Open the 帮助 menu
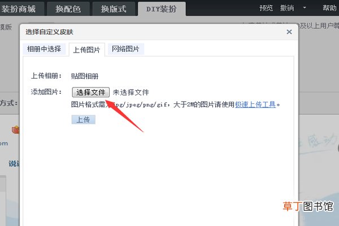This screenshot has width=339, height=226. tap(329, 8)
